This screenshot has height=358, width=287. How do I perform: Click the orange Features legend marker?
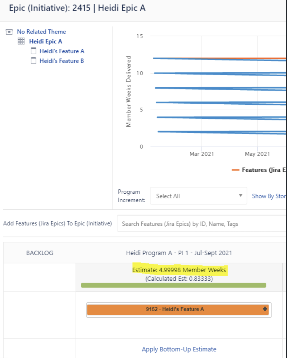[235, 170]
